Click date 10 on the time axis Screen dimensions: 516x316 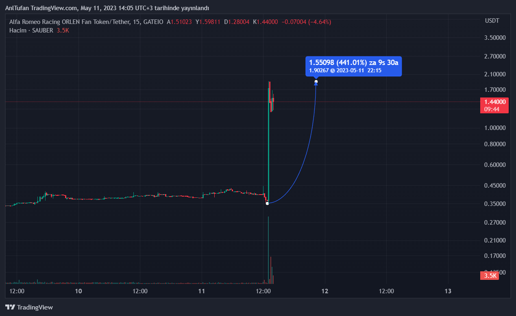[78, 291]
